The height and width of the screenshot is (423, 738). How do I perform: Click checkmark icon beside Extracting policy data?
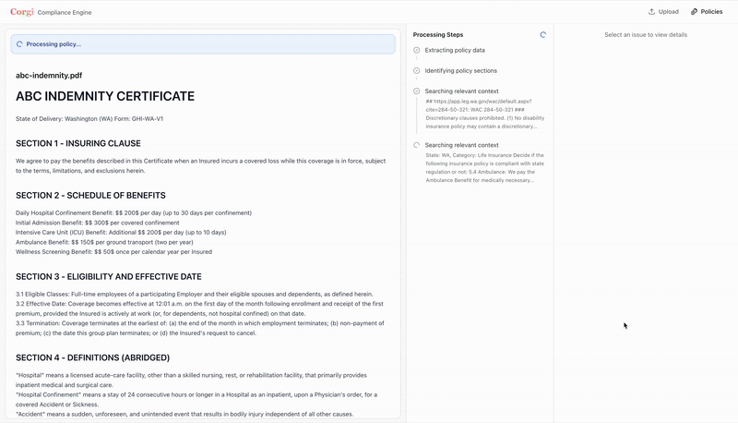pyautogui.click(x=417, y=50)
